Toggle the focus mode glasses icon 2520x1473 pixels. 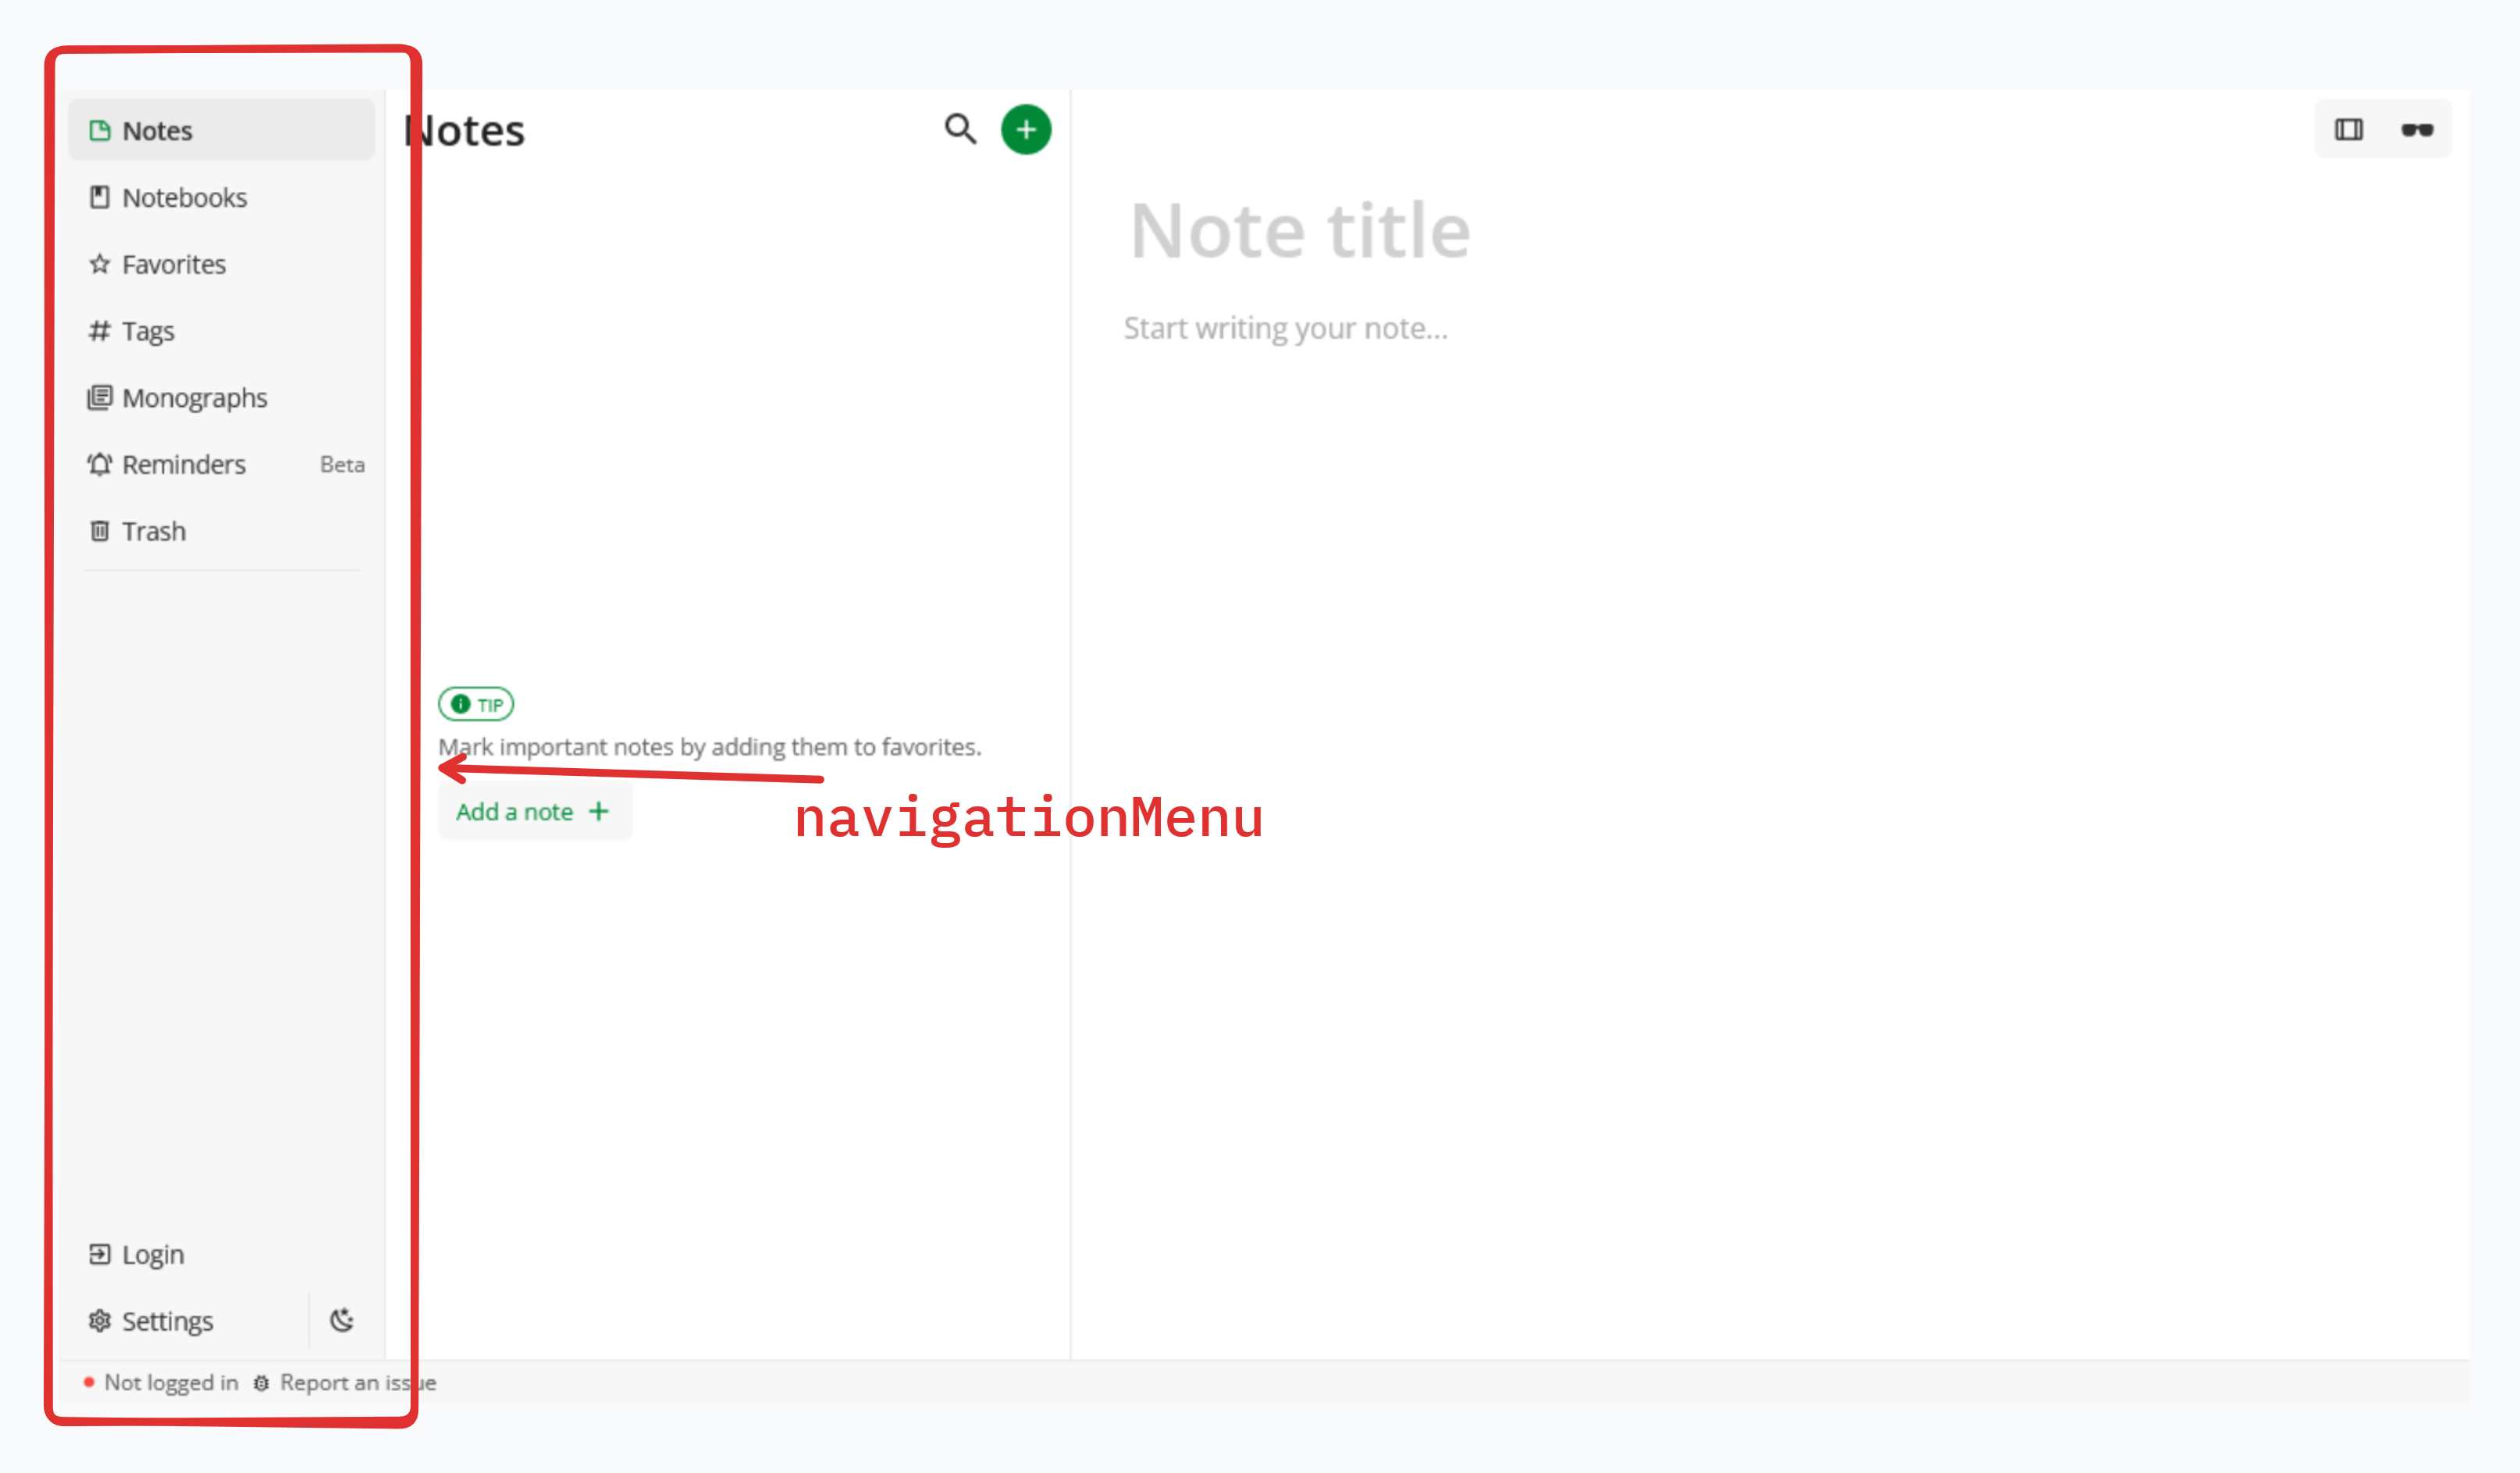2417,130
